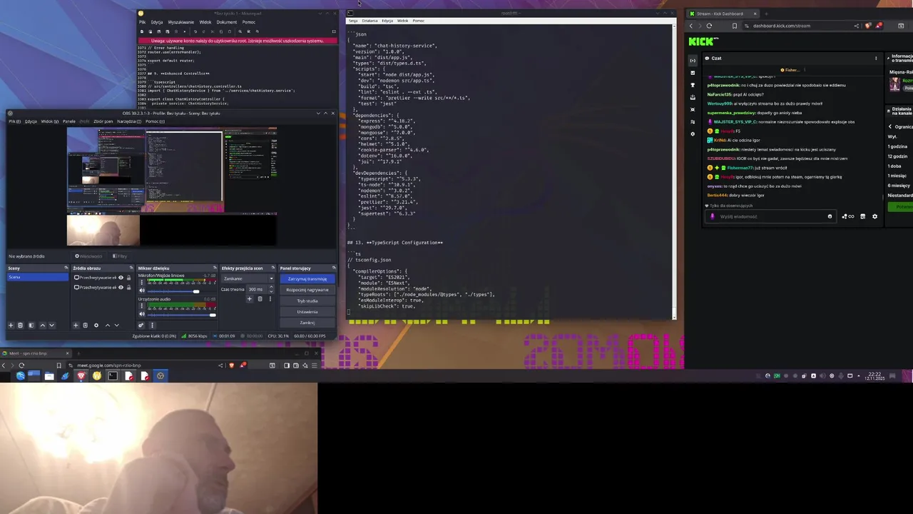
Task: Move the scene up in OBS Sceny panel
Action: 43,326
